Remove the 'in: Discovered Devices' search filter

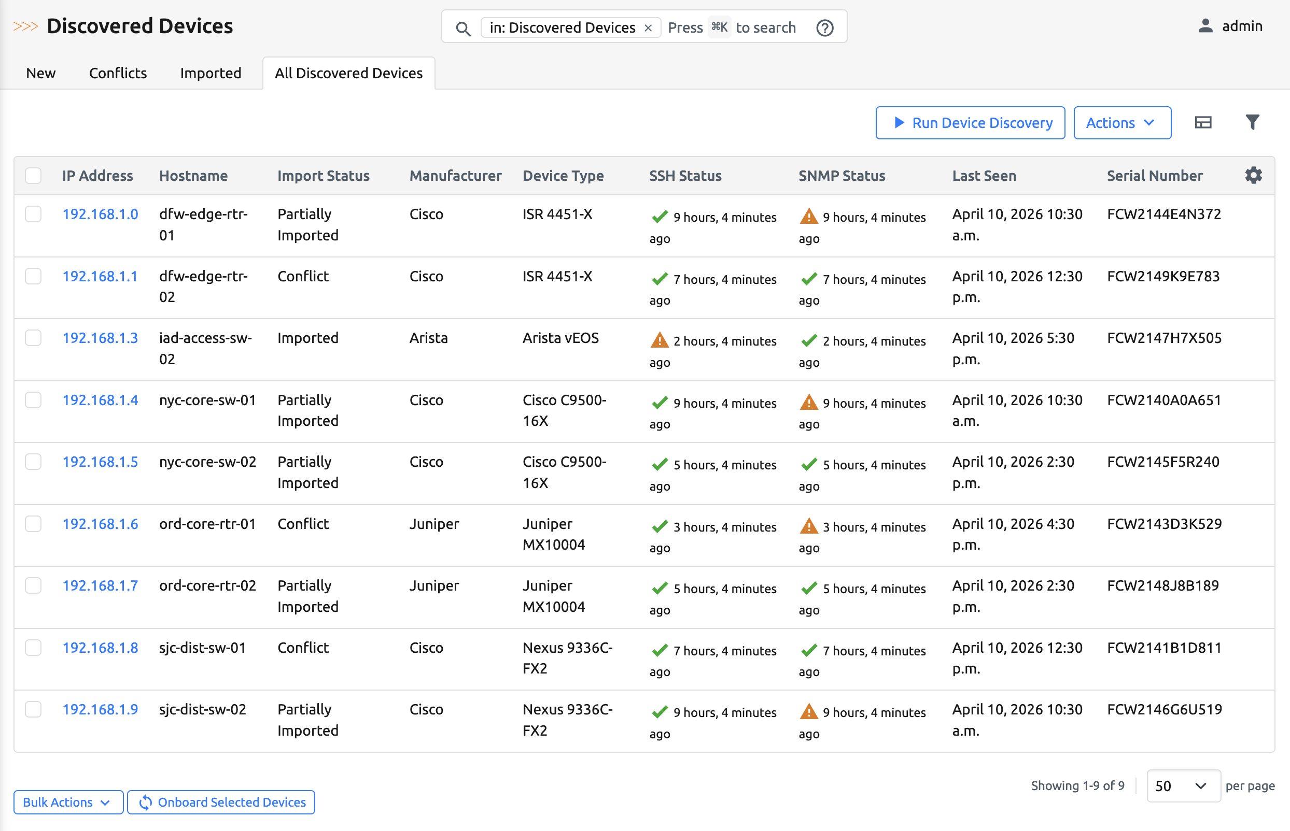tap(649, 27)
